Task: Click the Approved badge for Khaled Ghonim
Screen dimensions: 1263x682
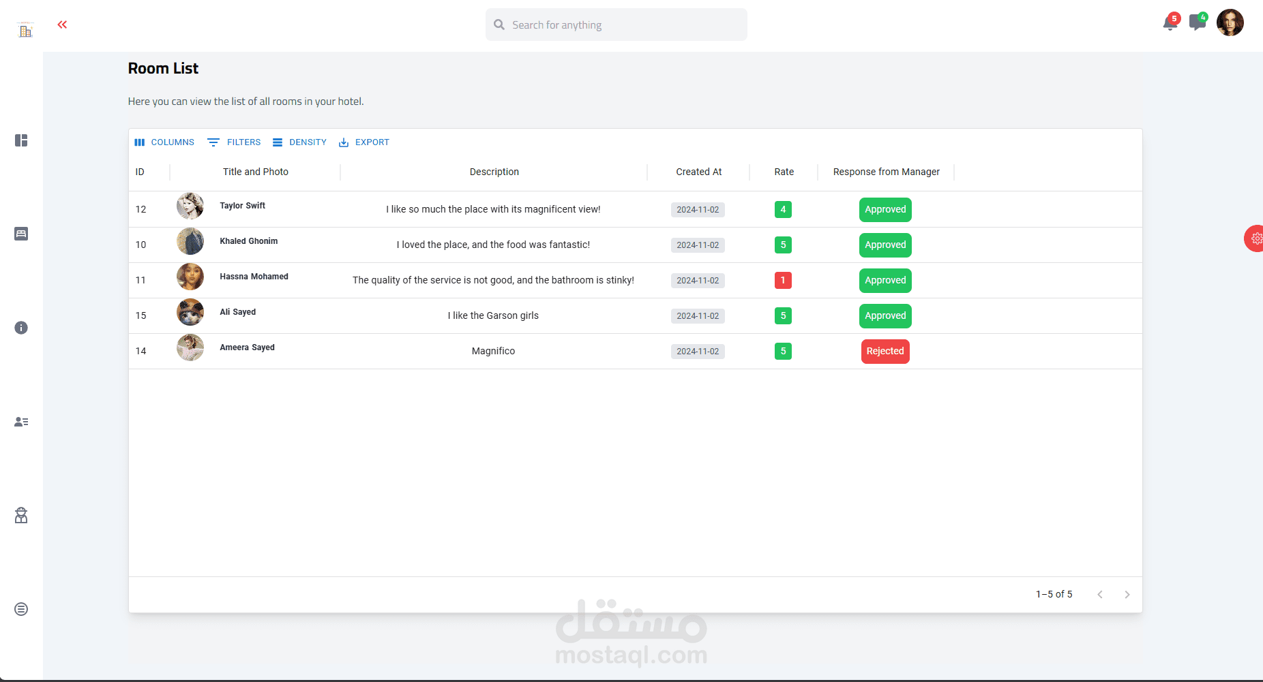Action: (x=885, y=245)
